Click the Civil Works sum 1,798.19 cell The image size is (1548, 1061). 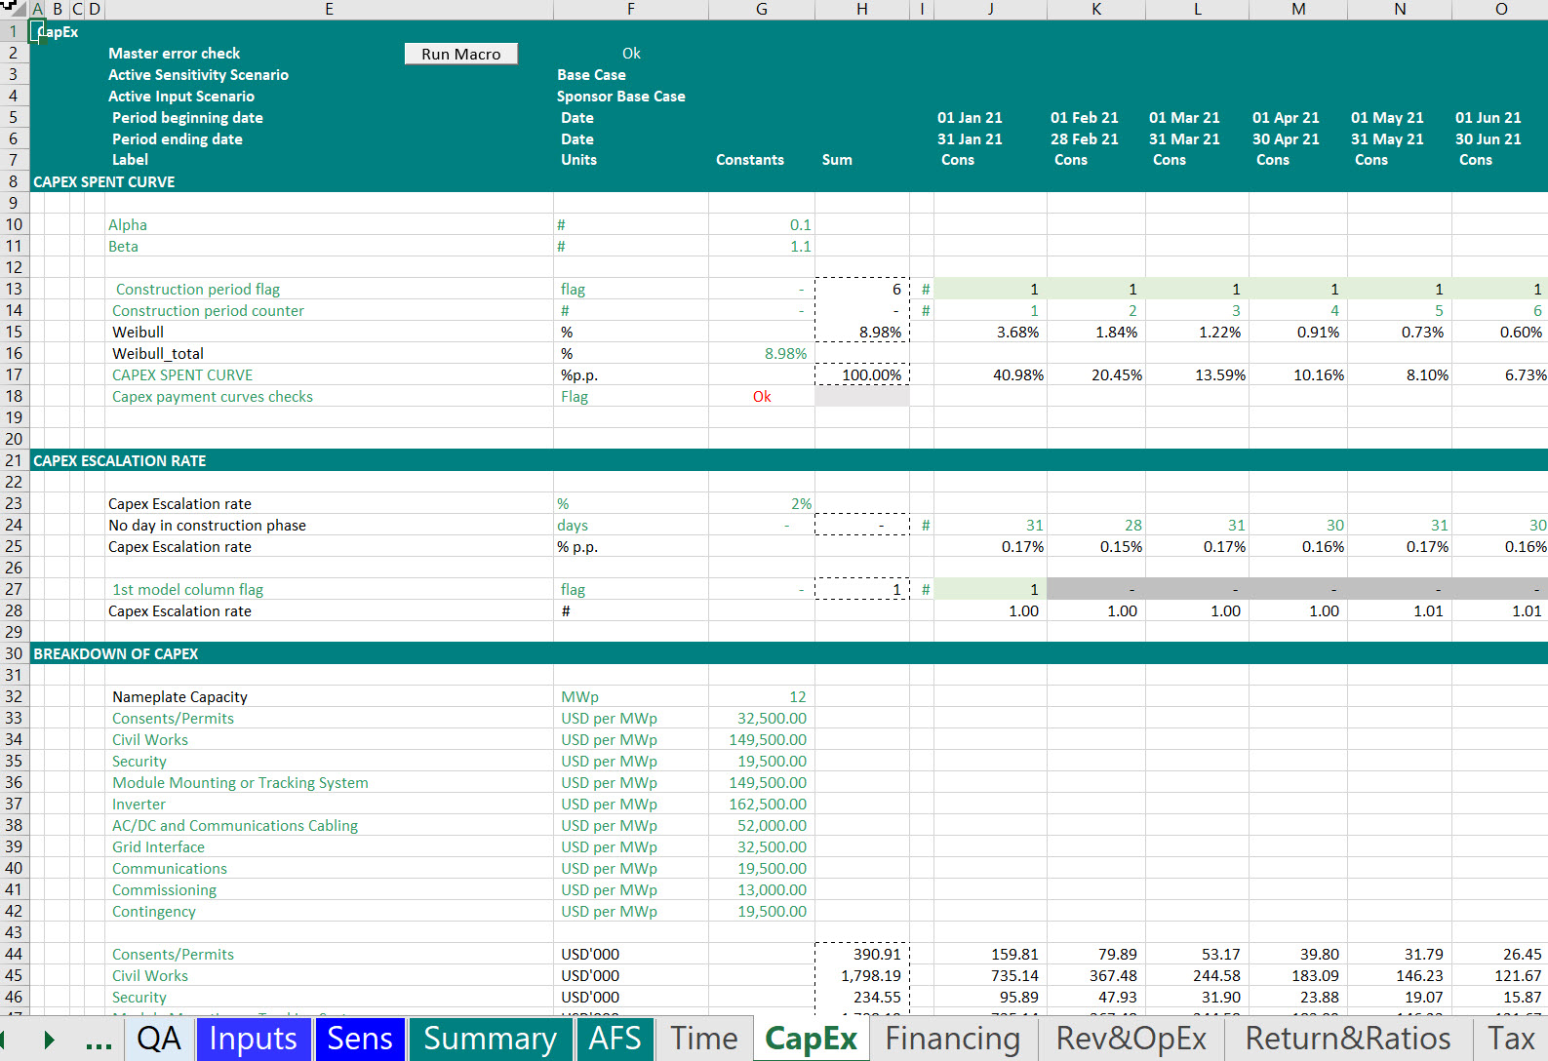[862, 975]
